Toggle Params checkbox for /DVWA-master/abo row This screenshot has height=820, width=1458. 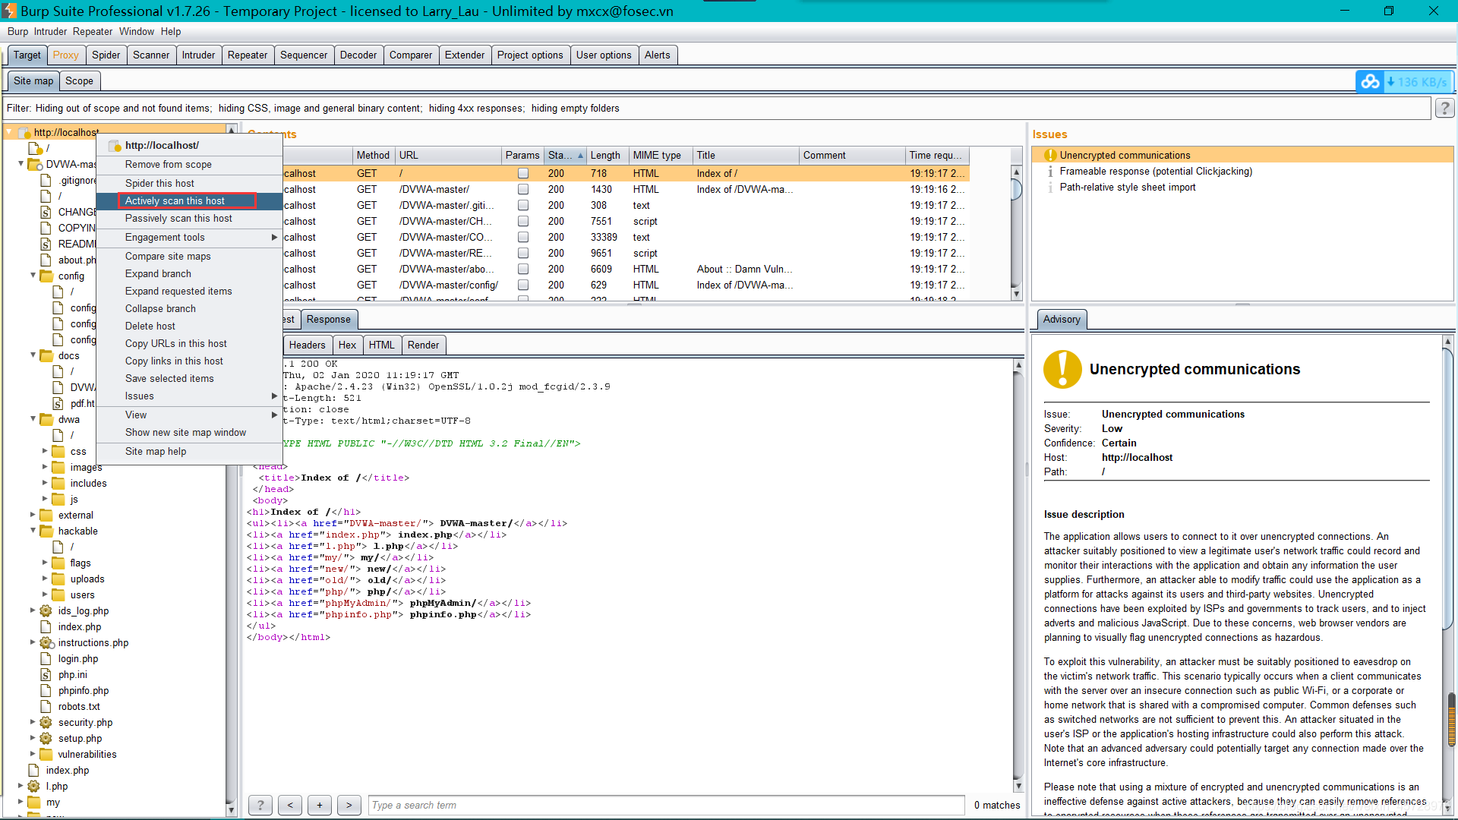(x=523, y=269)
